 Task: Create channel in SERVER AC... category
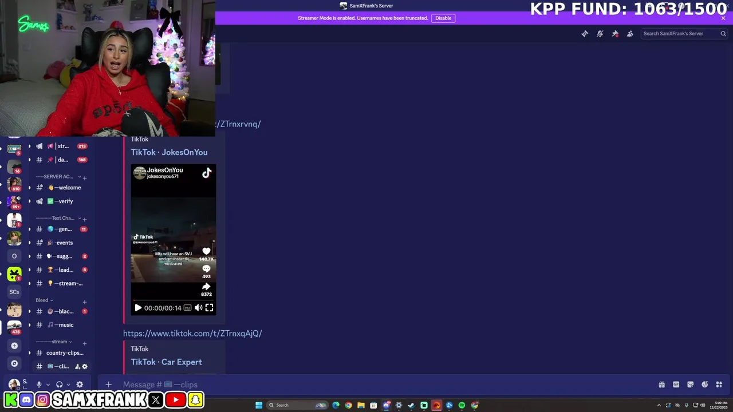(85, 178)
